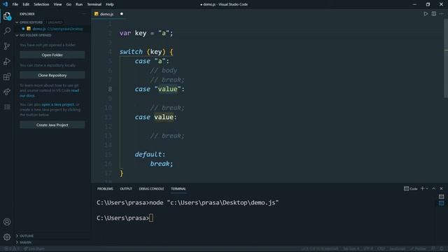Image resolution: width=448 pixels, height=252 pixels.
Task: Close the terminal panel with X icon
Action: click(x=441, y=188)
